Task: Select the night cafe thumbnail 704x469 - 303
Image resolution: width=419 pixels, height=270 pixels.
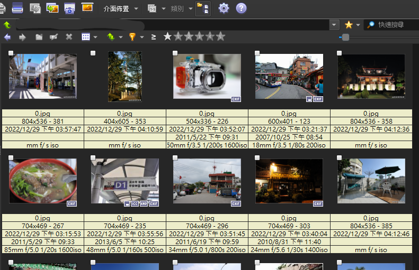Action: [x=289, y=181]
